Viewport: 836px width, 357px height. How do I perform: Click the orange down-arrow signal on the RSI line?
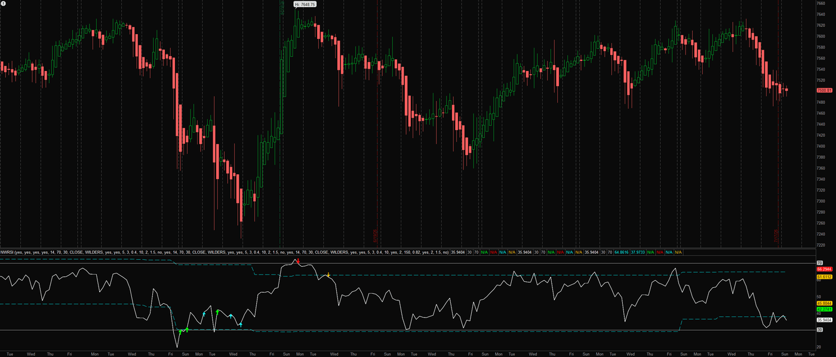click(328, 275)
